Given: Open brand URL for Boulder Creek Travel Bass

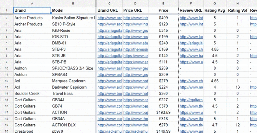Looking at the screenshot, I should pyautogui.click(x=110, y=94).
